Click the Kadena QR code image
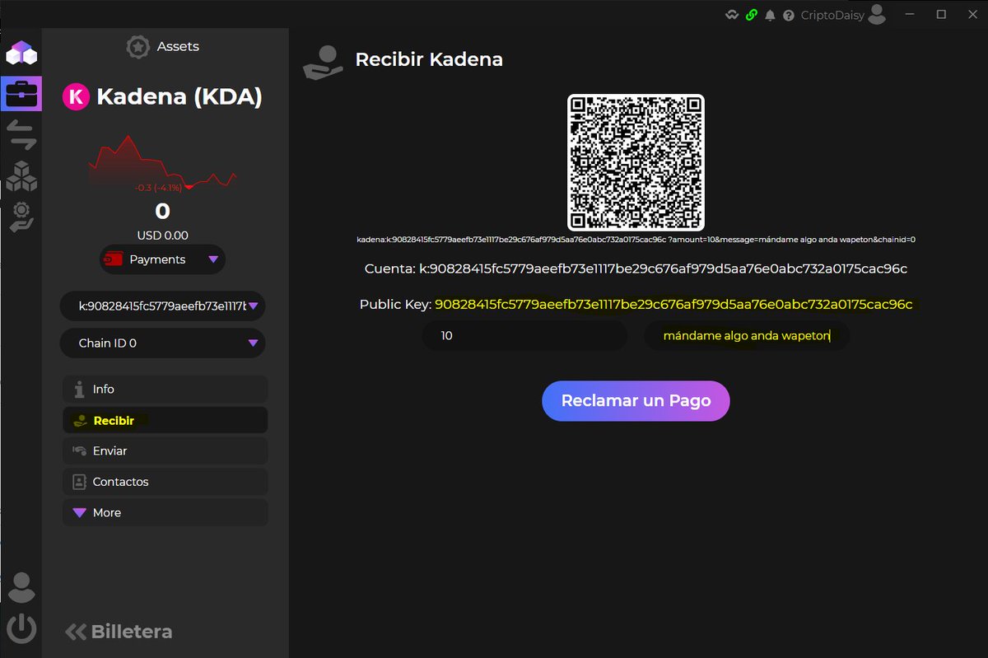988x658 pixels. point(636,162)
